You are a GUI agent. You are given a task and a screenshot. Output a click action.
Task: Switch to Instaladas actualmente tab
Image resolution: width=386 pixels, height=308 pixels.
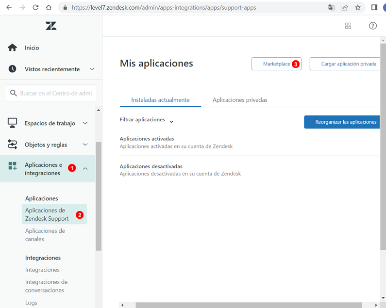(160, 100)
